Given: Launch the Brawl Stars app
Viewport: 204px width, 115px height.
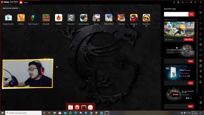Looking at the screenshot, I should click(x=146, y=18).
